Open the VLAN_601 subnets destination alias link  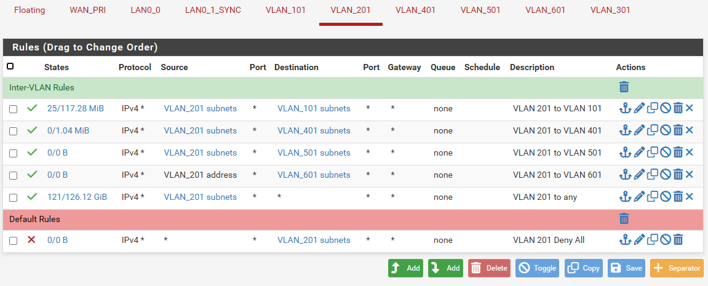[314, 175]
